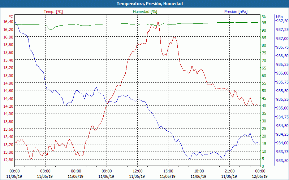Click temperature axis value 13,60
The height and width of the screenshot is (180, 289).
coord(8,129)
